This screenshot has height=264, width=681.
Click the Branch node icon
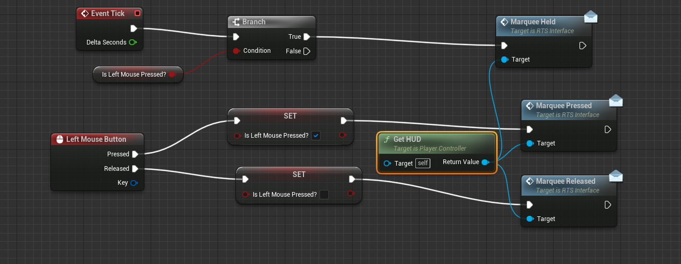(x=236, y=22)
